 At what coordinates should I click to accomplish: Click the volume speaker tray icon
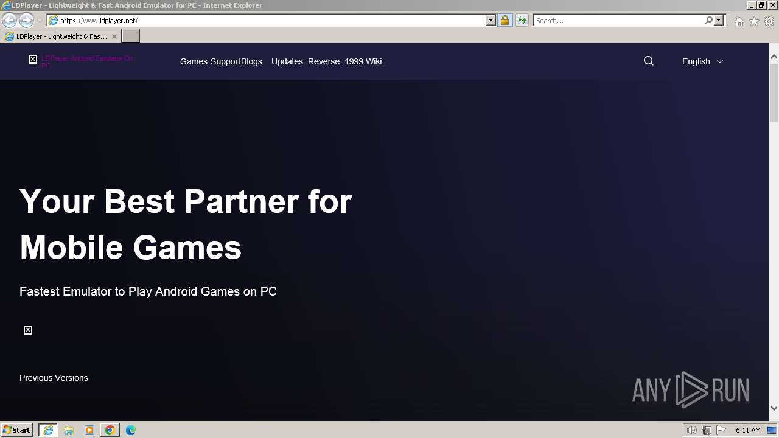point(692,430)
